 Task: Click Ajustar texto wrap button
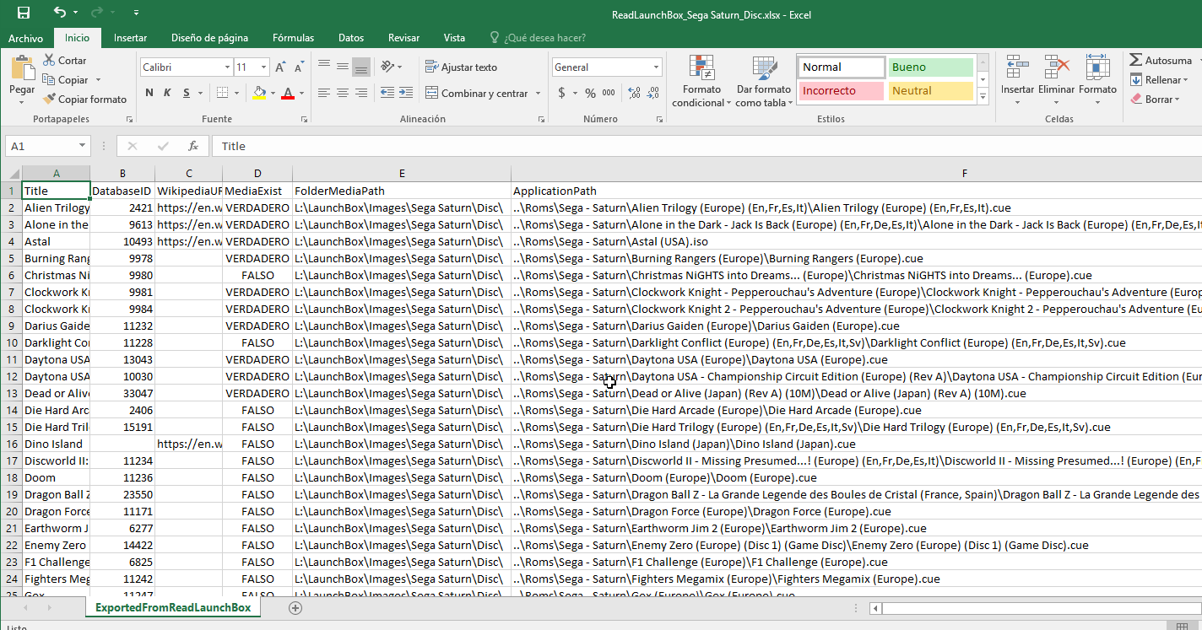coord(462,67)
